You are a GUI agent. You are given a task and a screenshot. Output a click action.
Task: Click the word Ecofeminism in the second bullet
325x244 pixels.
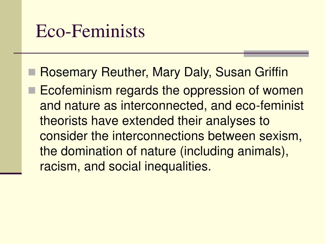(76, 91)
